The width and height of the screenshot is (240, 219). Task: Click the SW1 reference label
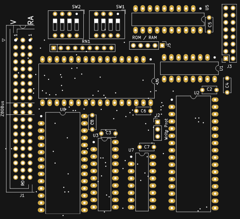pos(120,7)
